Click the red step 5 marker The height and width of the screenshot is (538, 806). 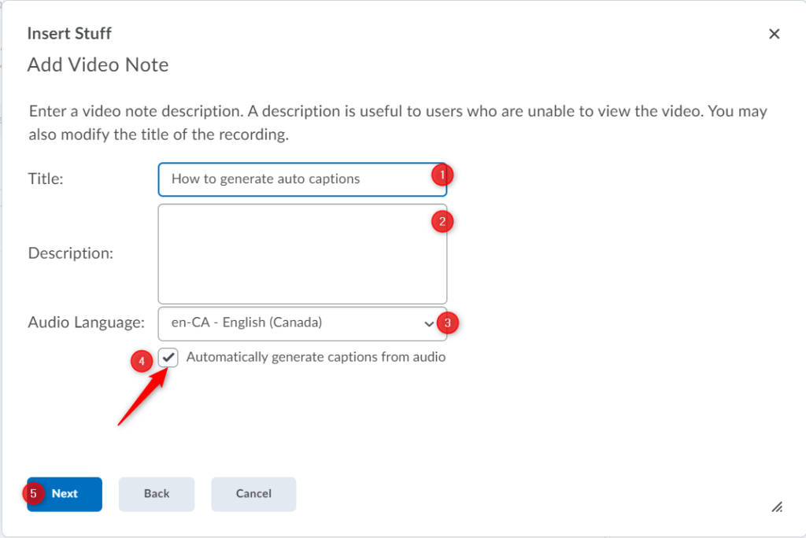[33, 494]
